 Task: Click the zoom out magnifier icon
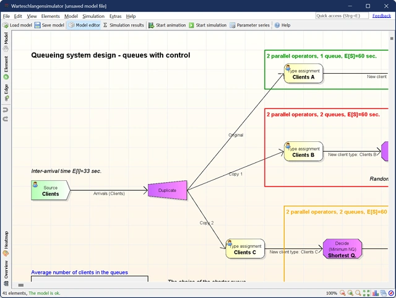343,293
